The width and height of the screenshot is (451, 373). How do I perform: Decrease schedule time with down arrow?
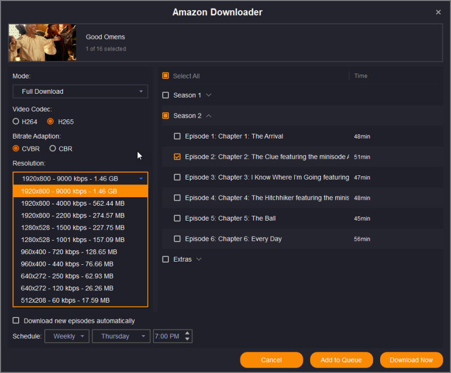[187, 339]
